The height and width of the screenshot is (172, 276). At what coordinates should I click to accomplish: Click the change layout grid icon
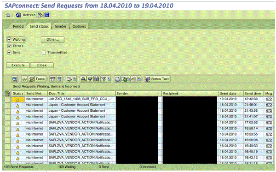(x=133, y=79)
